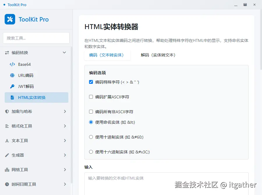Click the ToolKit Pro sidebar title
262x195 pixels.
click(x=33, y=19)
